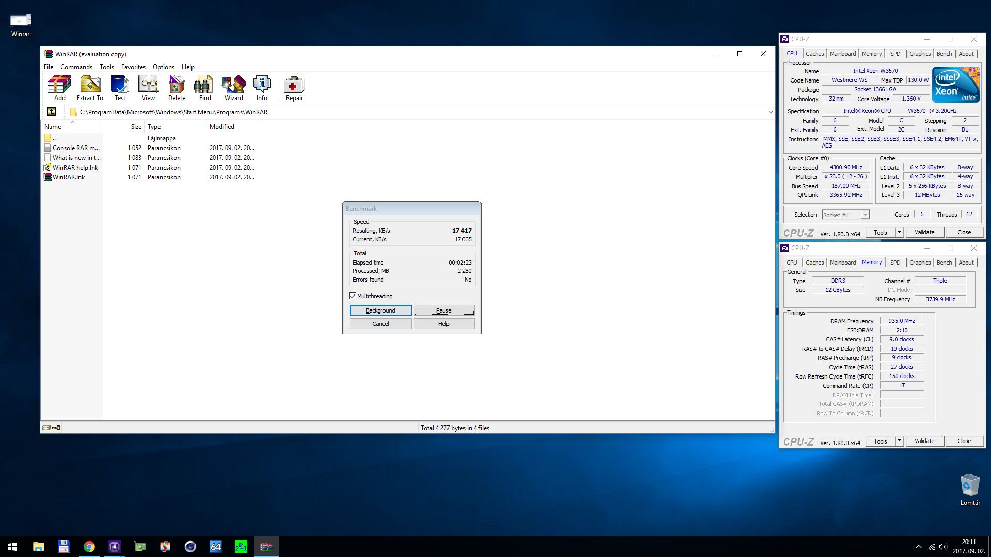The image size is (991, 557).
Task: Open About tab in lower CPU-Z
Action: coord(966,263)
